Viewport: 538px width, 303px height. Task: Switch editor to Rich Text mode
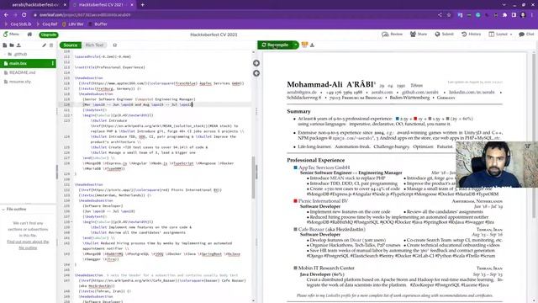(94, 45)
